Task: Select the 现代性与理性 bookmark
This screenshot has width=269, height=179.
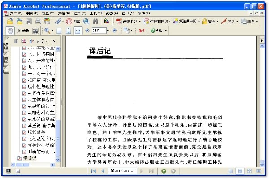Action: [41, 87]
